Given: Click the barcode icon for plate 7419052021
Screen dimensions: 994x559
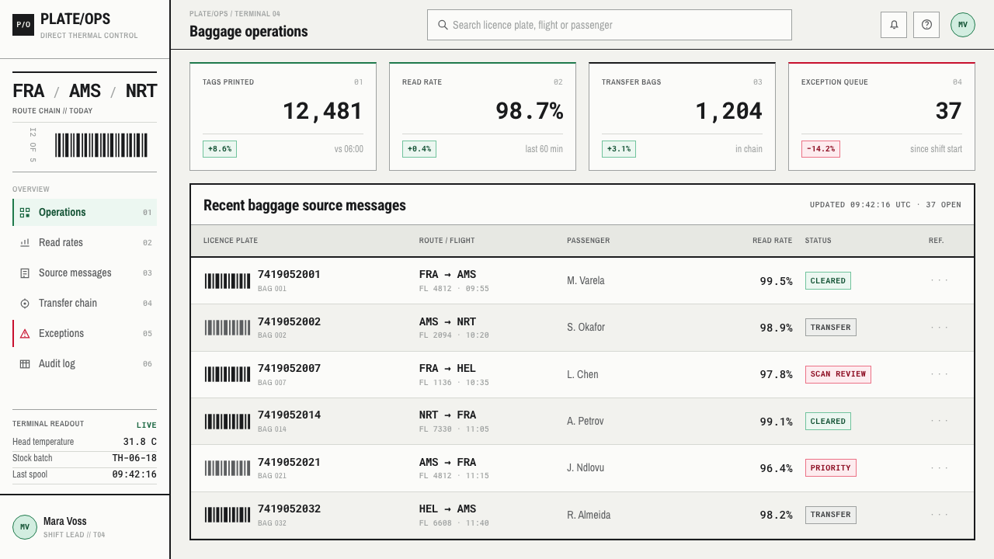Looking at the screenshot, I should pyautogui.click(x=228, y=468).
